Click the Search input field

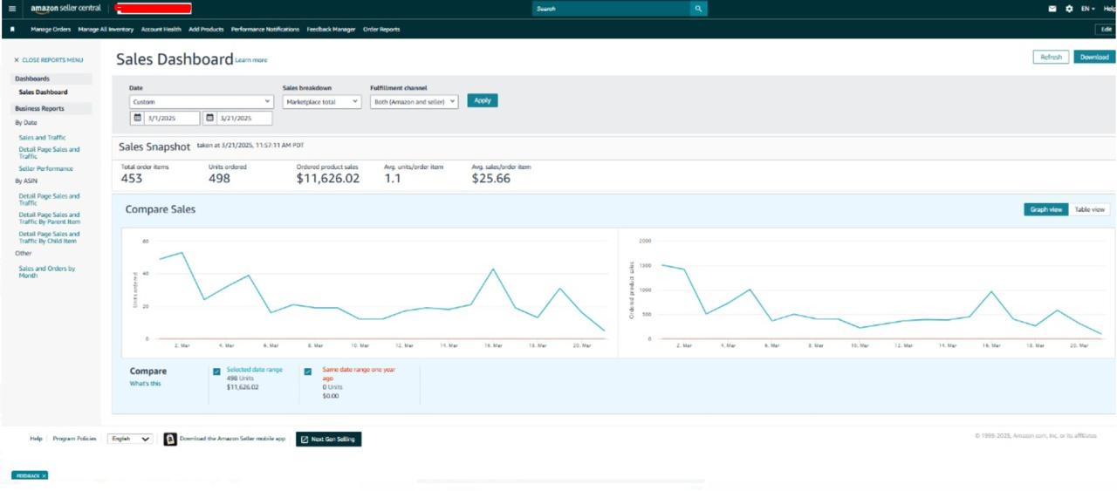[x=610, y=9]
